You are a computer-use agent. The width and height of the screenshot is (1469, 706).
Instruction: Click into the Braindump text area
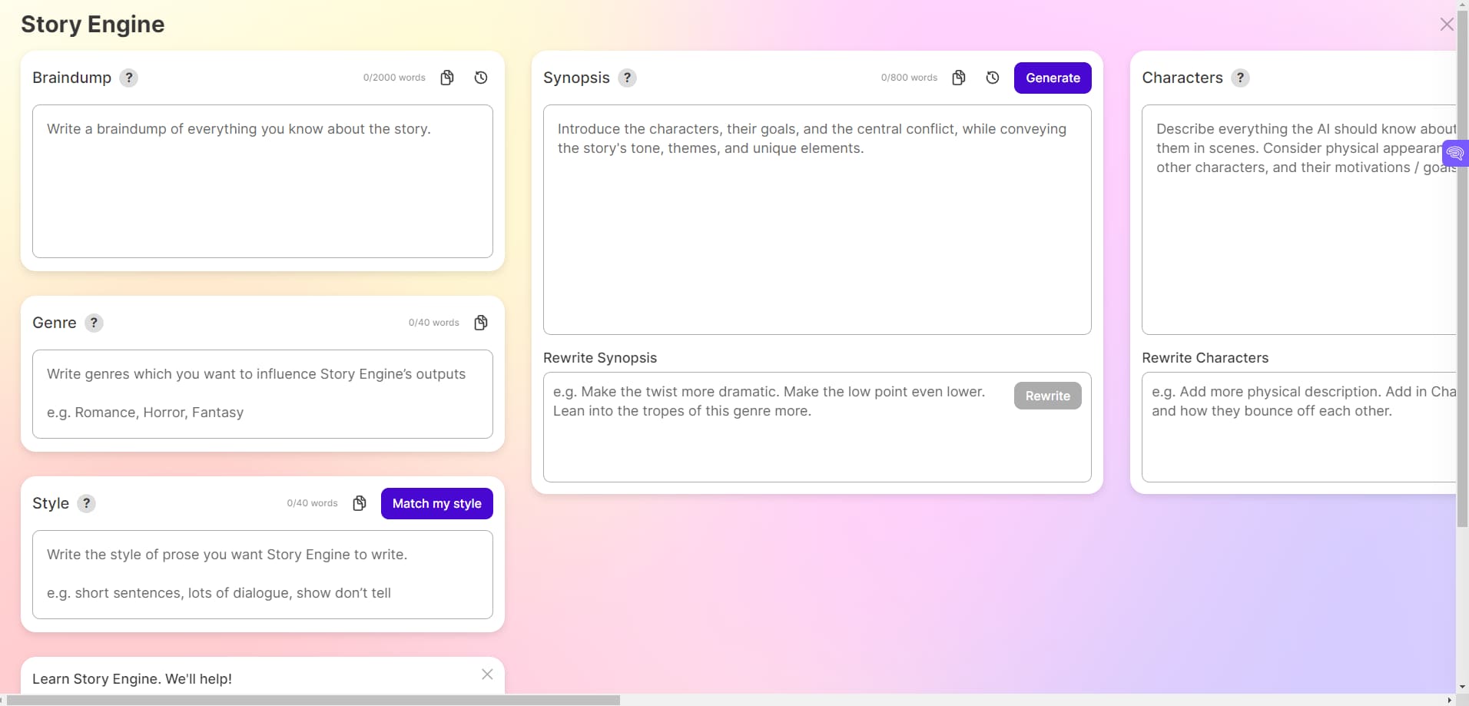click(x=261, y=182)
